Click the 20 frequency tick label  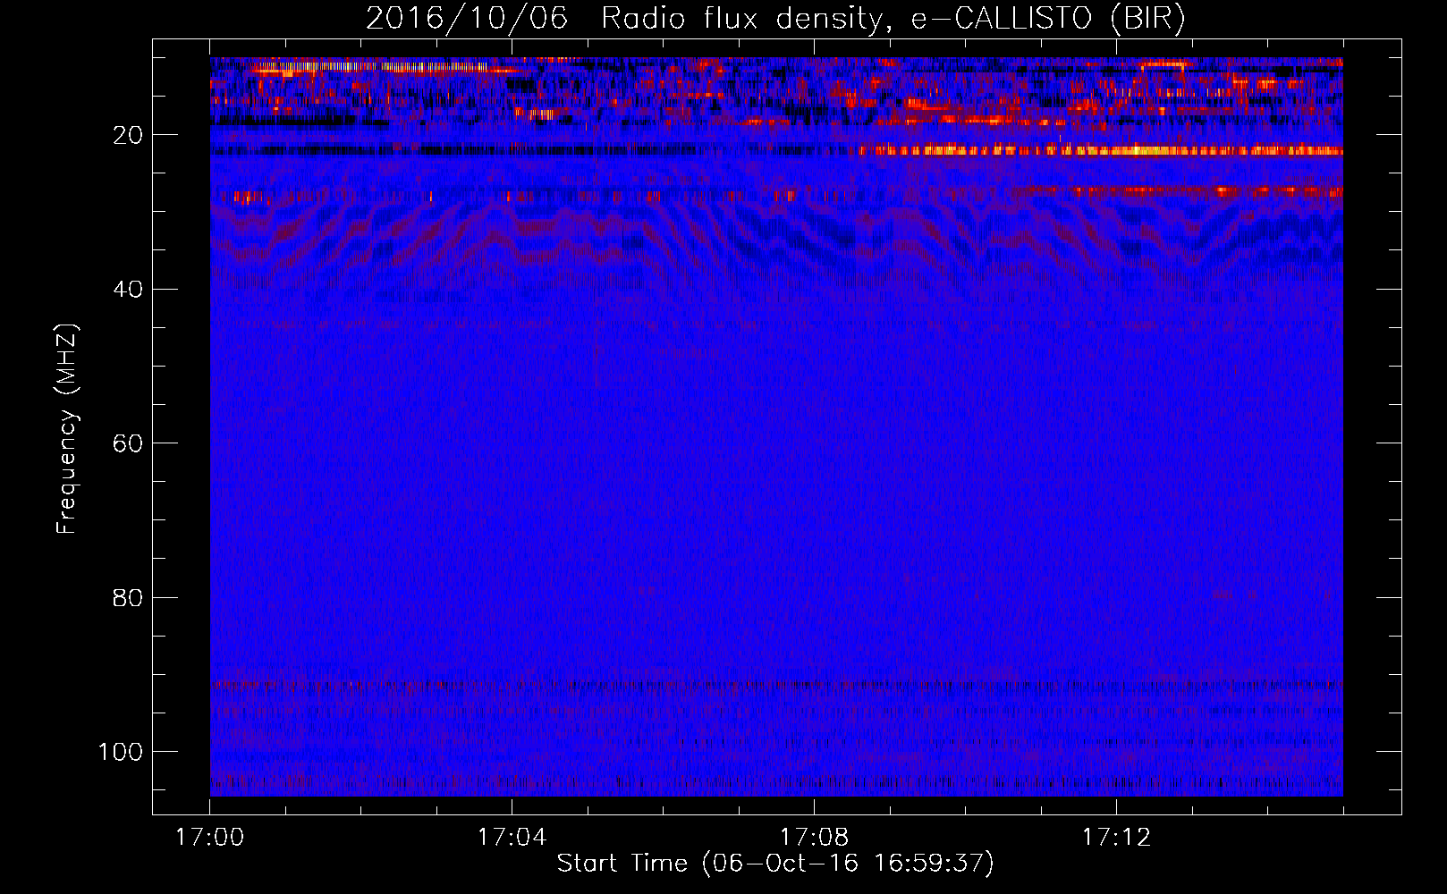tap(128, 135)
